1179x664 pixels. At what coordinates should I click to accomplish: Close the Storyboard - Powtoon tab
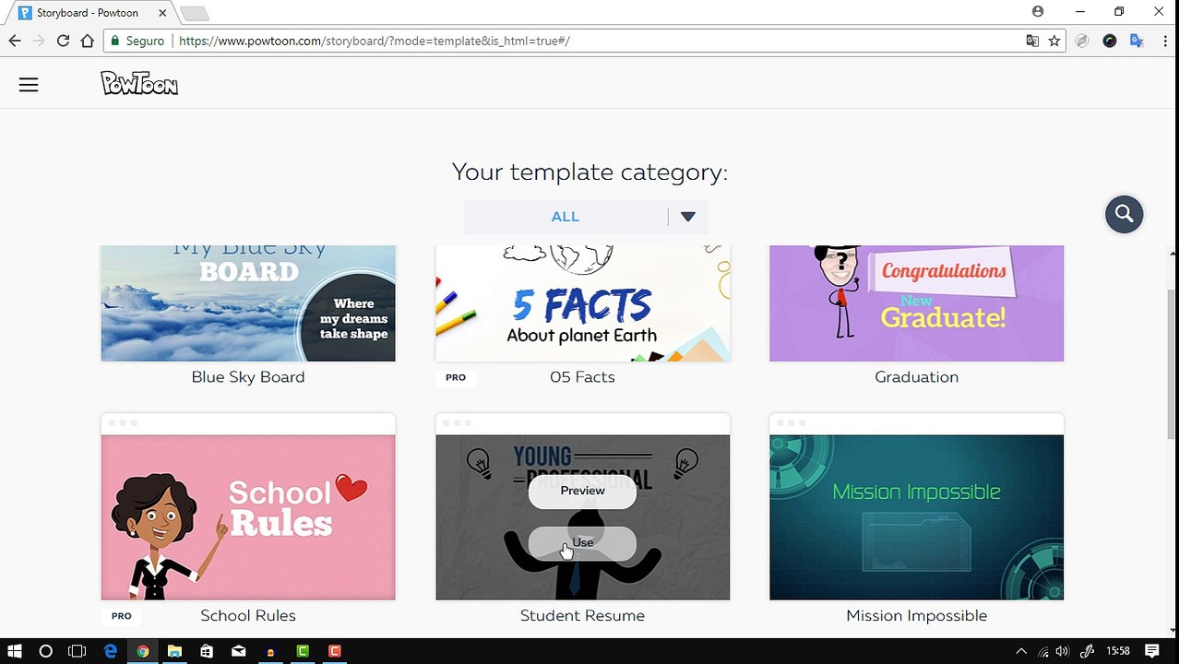[x=163, y=13]
